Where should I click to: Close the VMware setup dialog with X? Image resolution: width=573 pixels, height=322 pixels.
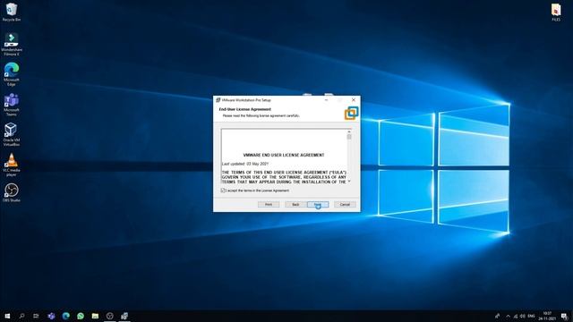pyautogui.click(x=354, y=99)
